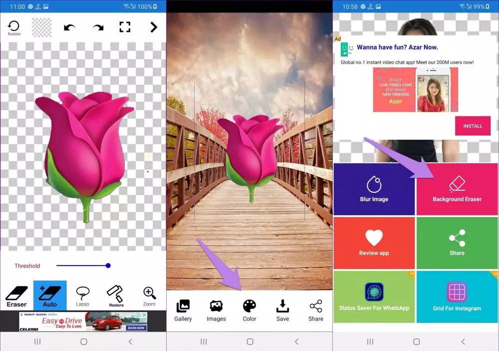Screen dimensions: 499x351
Task: Tap the next chevron arrow
Action: [x=154, y=27]
